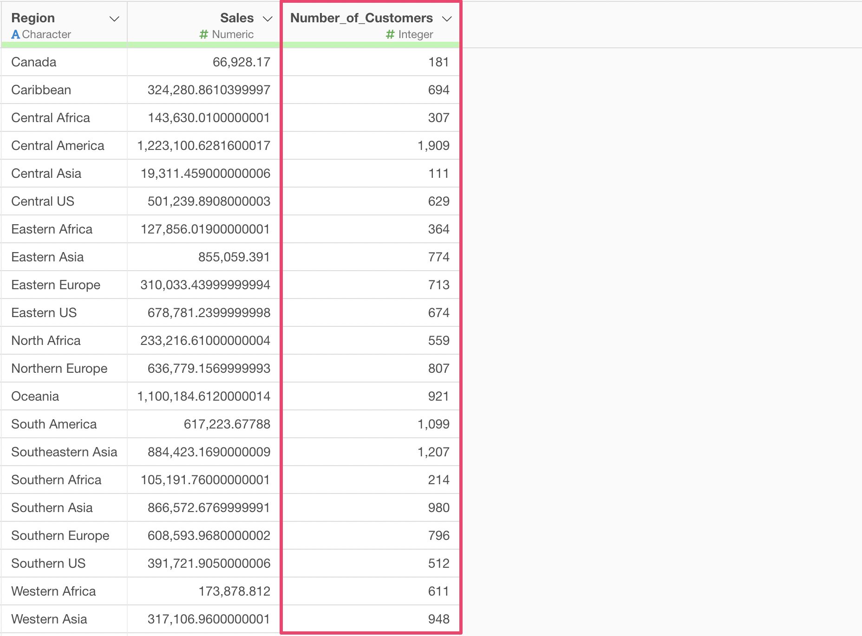Click the Central America row label
The image size is (862, 636).
tap(58, 146)
